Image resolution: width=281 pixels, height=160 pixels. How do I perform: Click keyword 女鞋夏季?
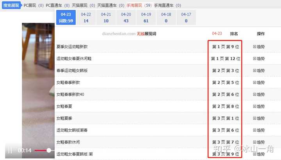64,118
